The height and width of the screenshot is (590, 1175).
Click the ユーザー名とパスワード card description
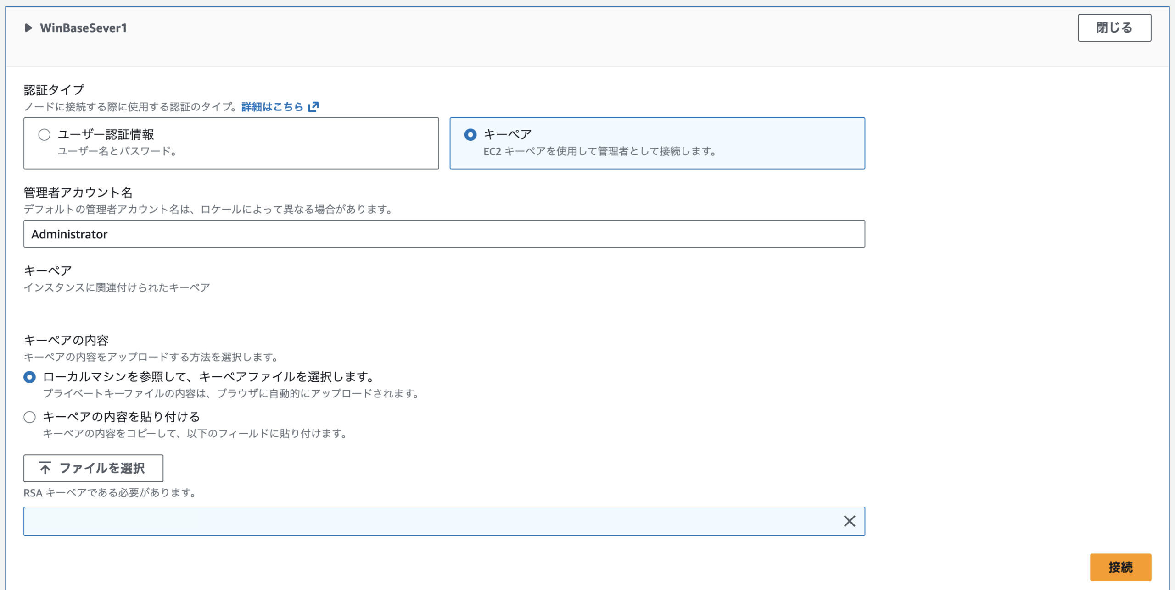(x=117, y=151)
